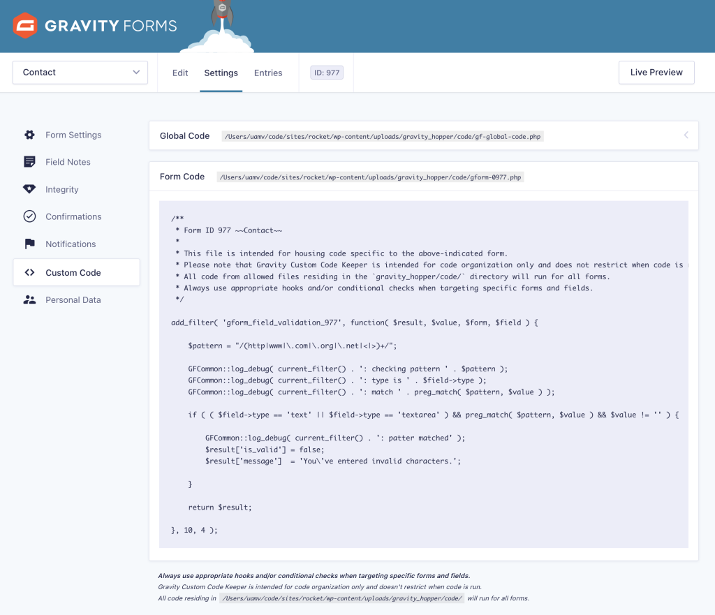715x615 pixels.
Task: Click the Live Preview button
Action: [656, 72]
